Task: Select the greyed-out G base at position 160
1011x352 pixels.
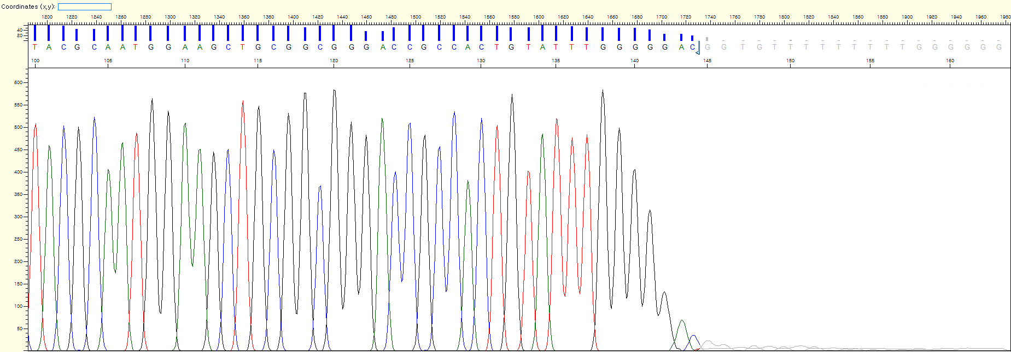Action: (x=951, y=47)
